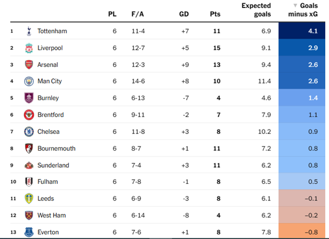Click the Sunderland club crest icon
Viewport: 329px width, 239px height.
coord(28,165)
